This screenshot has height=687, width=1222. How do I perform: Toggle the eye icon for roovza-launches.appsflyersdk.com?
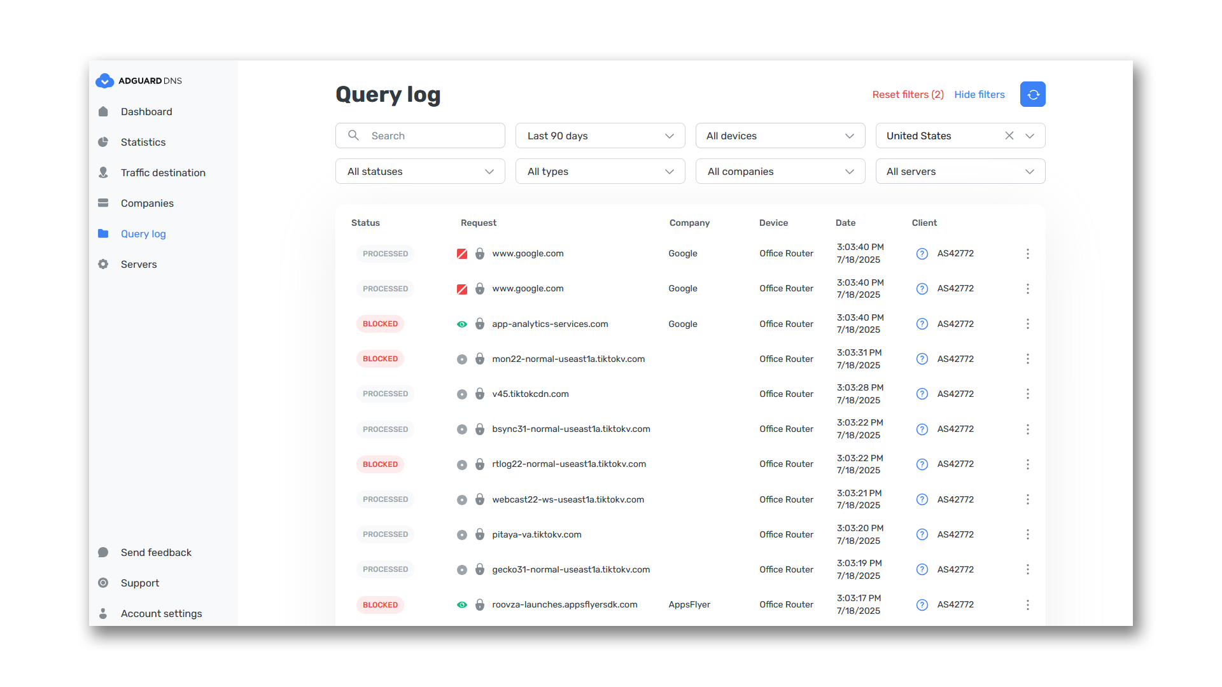tap(462, 604)
